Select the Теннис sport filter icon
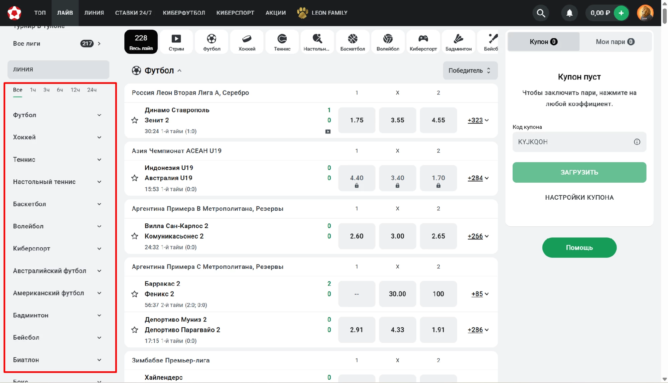 pos(282,42)
